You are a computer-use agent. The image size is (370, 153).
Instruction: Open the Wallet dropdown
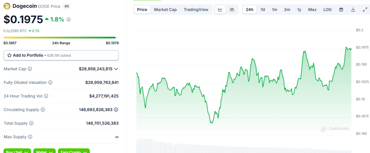click(x=44, y=151)
